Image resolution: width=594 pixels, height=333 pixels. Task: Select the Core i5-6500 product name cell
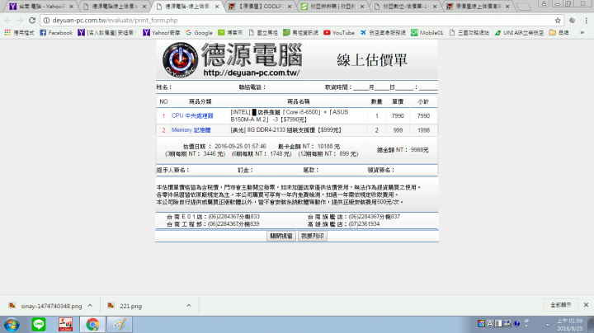pyautogui.click(x=299, y=115)
